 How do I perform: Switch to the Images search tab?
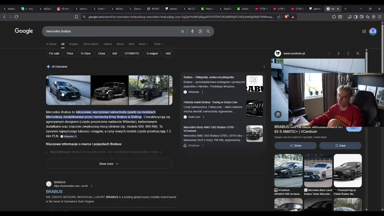point(73,44)
